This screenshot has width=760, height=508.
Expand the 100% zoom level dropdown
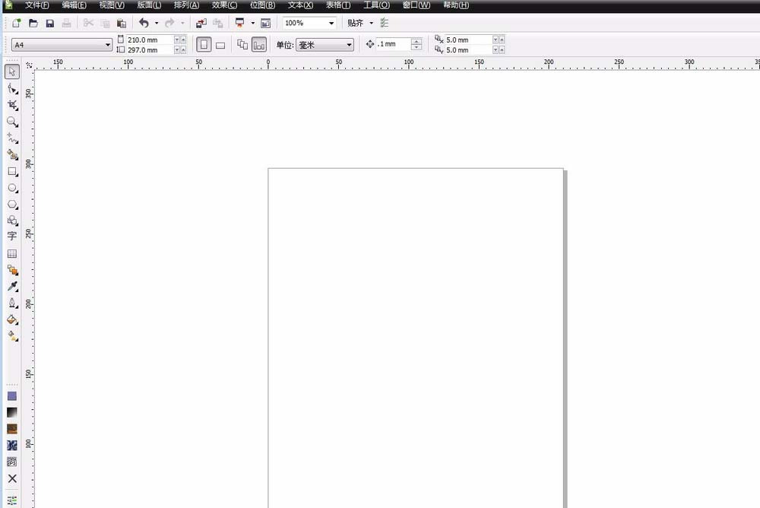pyautogui.click(x=331, y=24)
